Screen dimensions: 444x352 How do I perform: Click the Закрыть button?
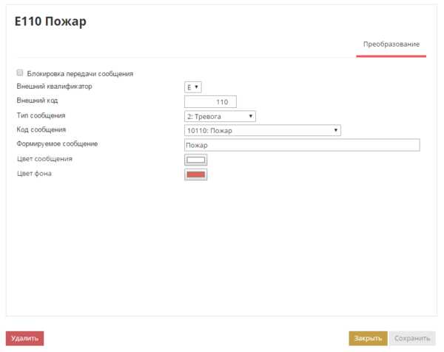pos(368,338)
